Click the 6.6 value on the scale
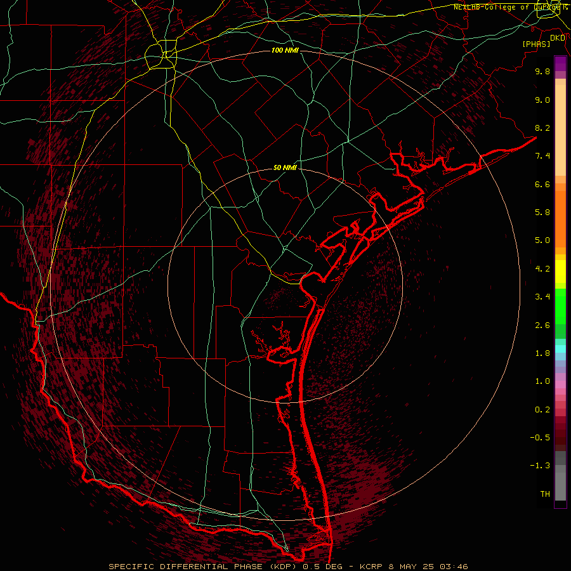Viewport: 571px width, 571px height. click(x=542, y=184)
